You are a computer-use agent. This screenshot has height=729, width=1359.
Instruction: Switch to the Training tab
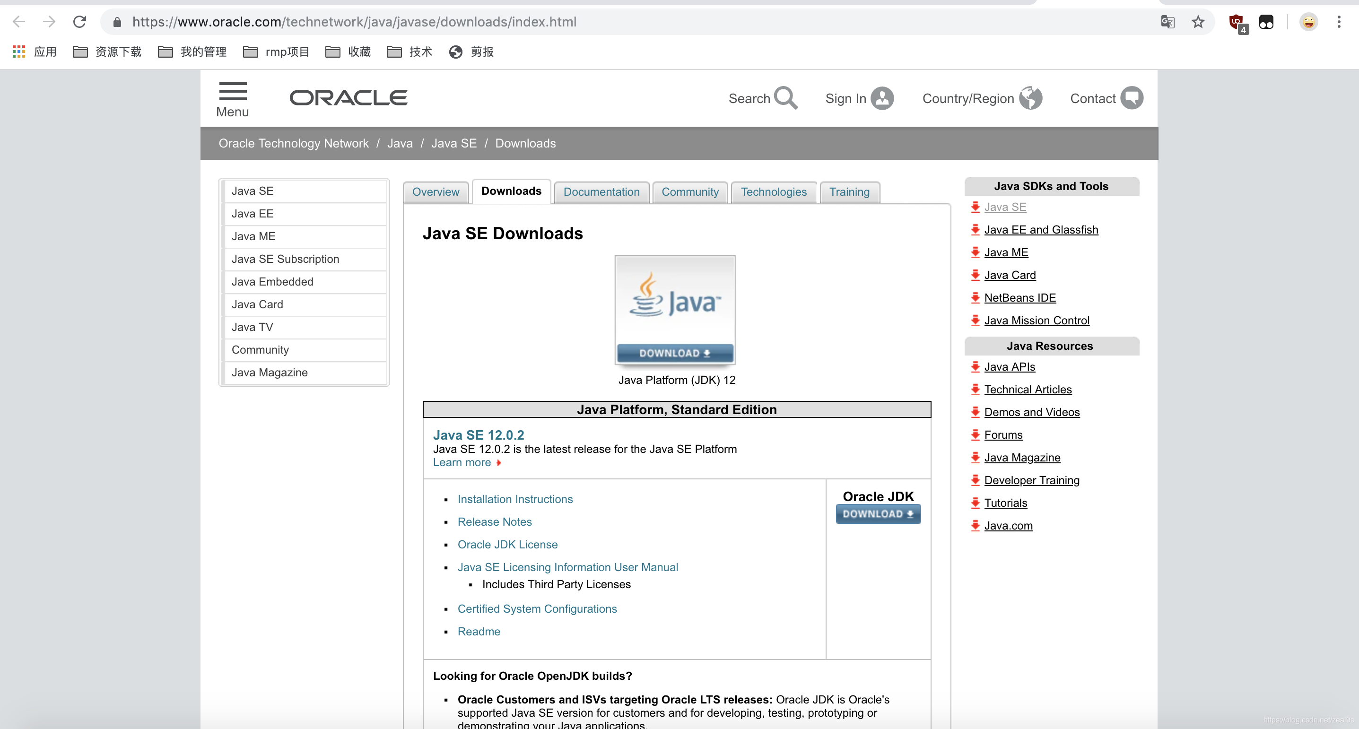(x=849, y=192)
